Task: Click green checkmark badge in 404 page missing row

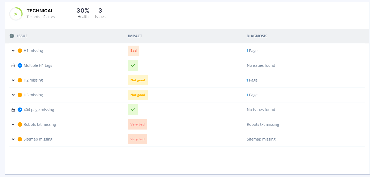Action: coord(133,110)
